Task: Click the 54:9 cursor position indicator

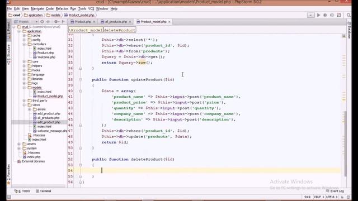Action: click(307, 197)
